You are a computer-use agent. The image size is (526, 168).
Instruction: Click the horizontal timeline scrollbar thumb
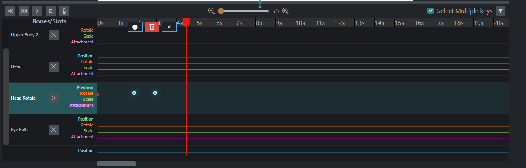pyautogui.click(x=116, y=164)
